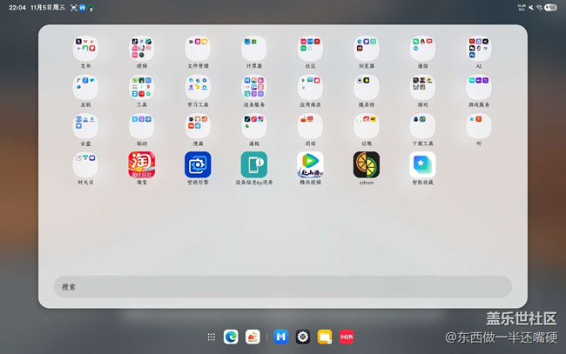Open the 浏览器 folder
566x354 pixels.
[367, 48]
